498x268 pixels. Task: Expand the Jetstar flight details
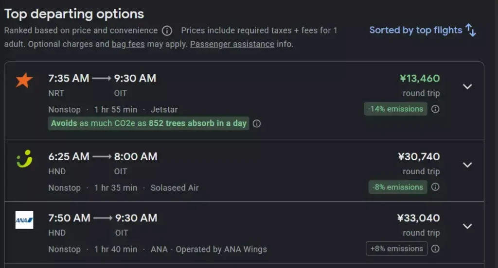point(467,86)
